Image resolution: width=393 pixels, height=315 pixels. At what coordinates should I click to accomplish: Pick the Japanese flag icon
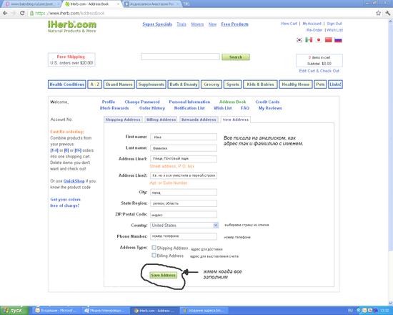click(x=319, y=40)
